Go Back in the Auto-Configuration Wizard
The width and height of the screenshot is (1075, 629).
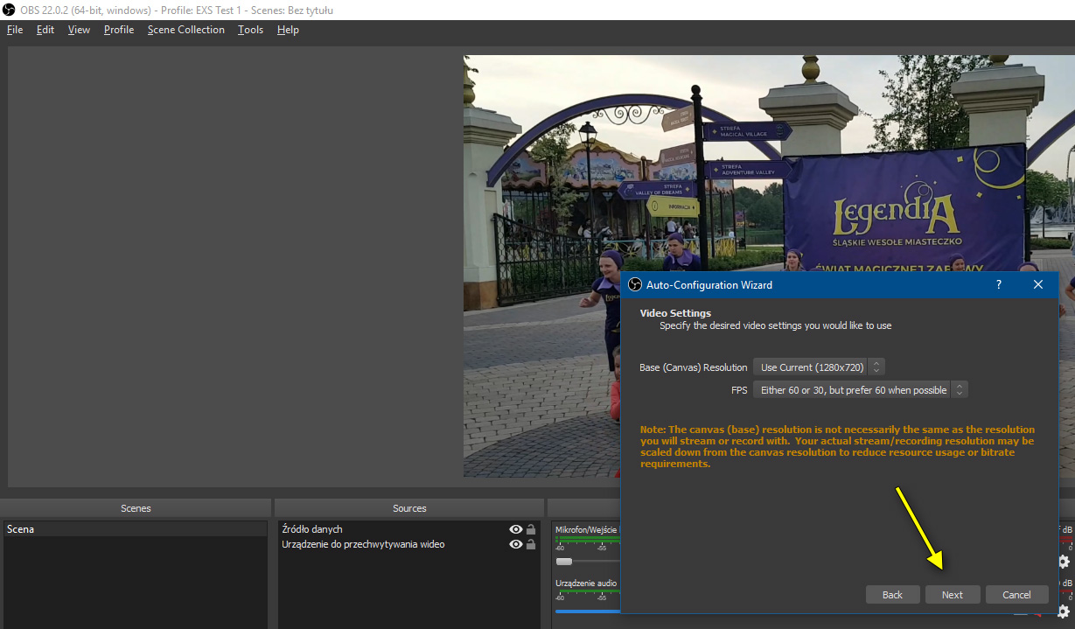point(892,595)
